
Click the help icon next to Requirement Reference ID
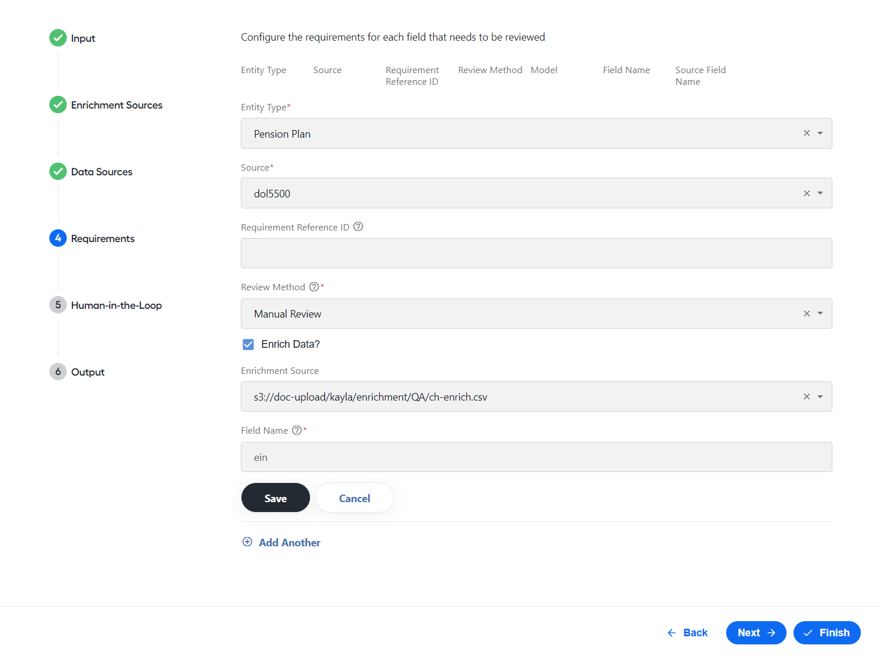[x=358, y=226]
